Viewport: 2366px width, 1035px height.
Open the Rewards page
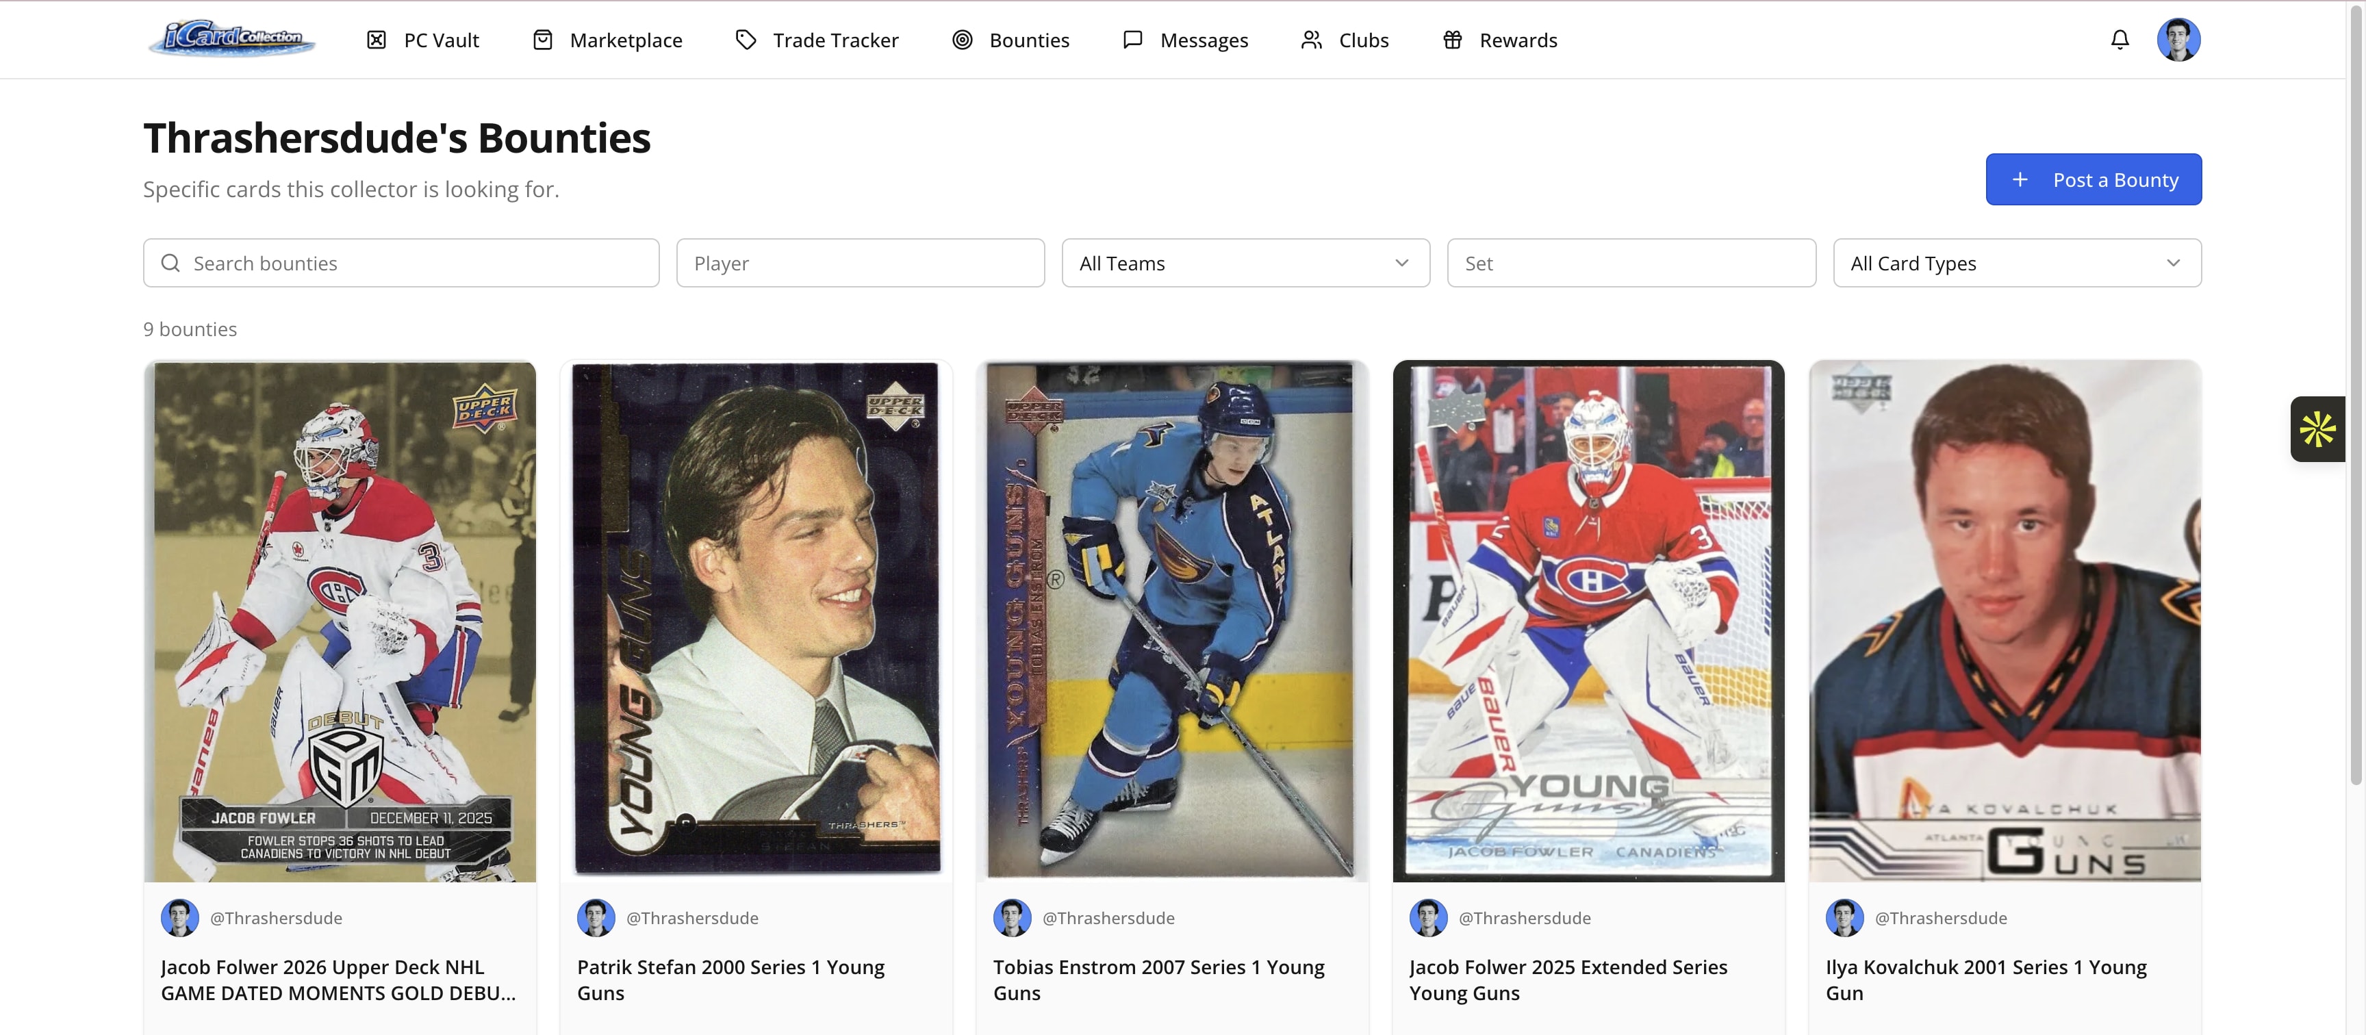(x=1518, y=40)
